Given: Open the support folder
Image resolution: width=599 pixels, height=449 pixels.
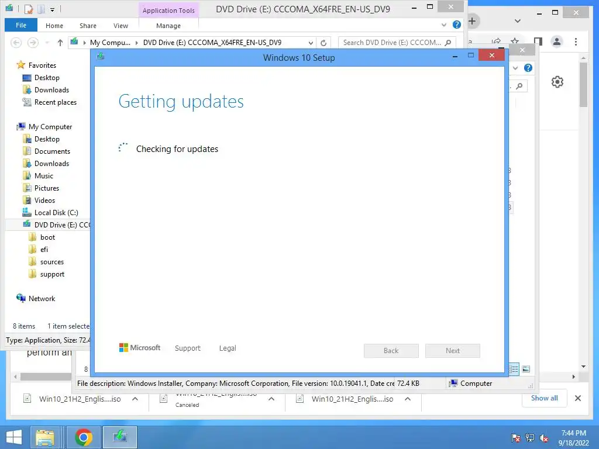Looking at the screenshot, I should (x=52, y=274).
